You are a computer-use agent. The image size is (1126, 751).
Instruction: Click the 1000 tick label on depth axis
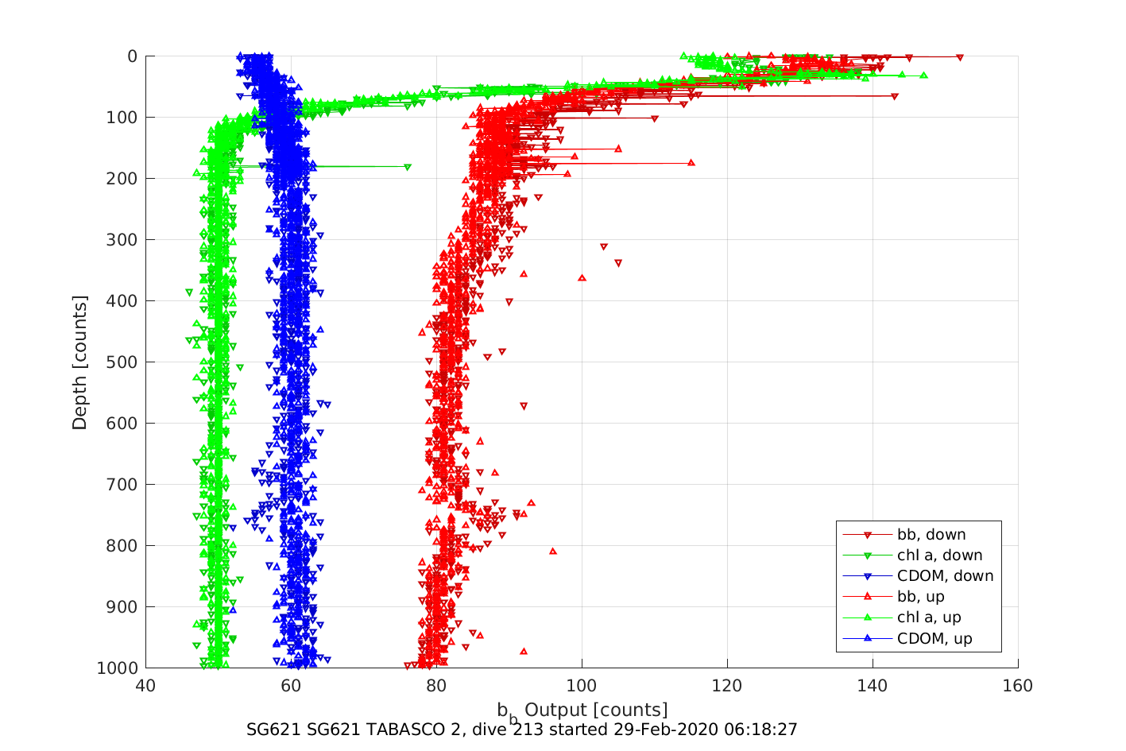[x=117, y=668]
